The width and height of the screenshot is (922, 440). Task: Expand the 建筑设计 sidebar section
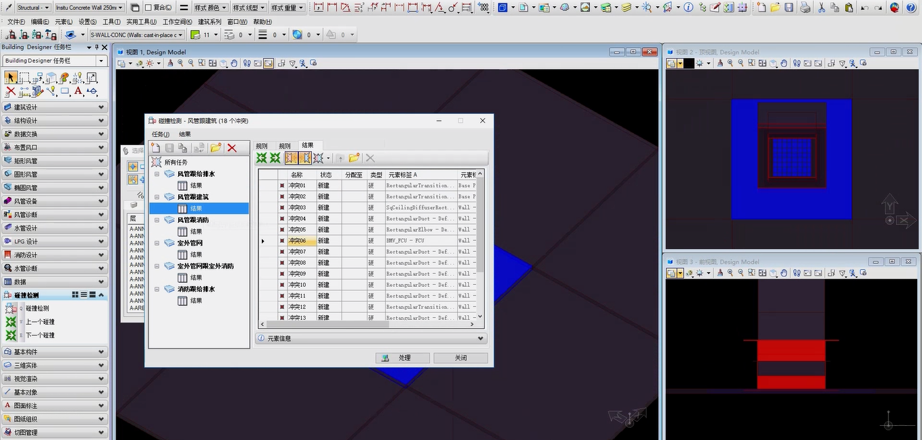click(54, 107)
